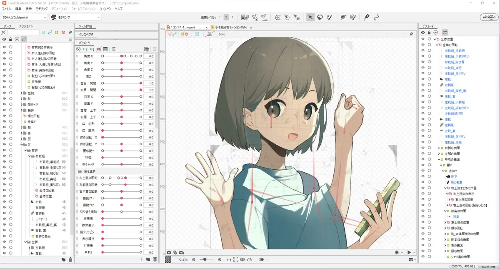Click the 右上腕の回転 parameter slider
Screen dimensions: 500x269
pos(122,178)
